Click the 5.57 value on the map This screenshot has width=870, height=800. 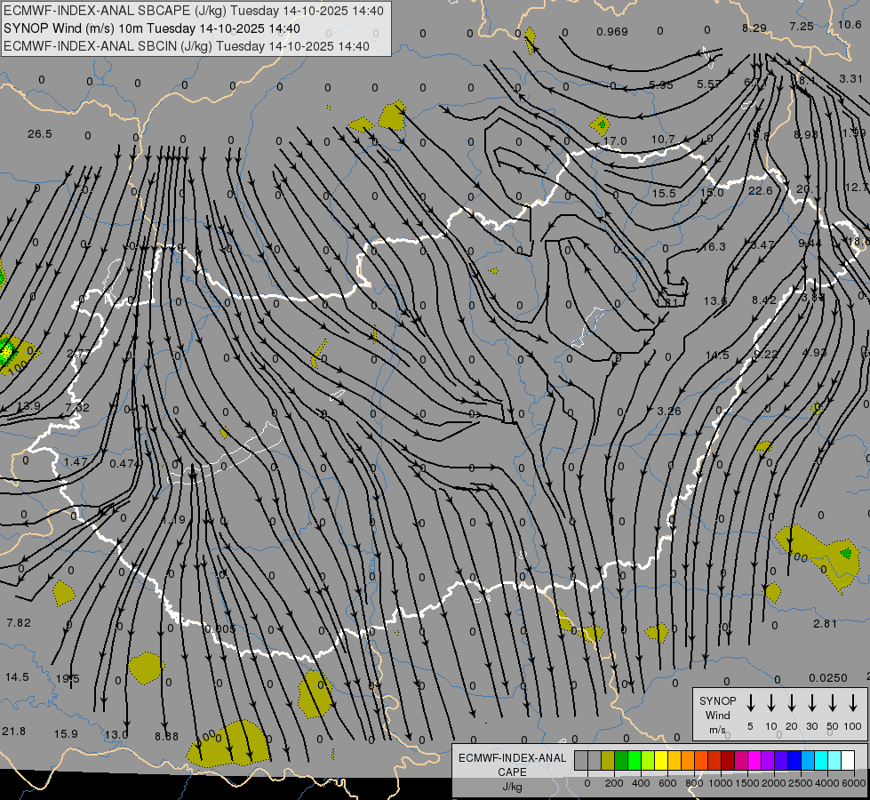click(709, 84)
